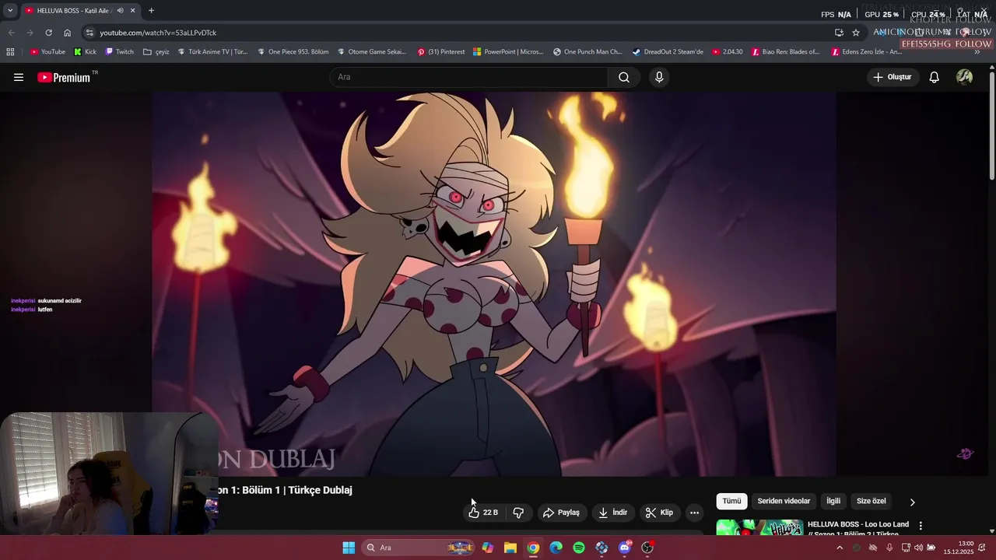This screenshot has height=560, width=996.
Task: Open the Edens Zero İzle bookmark
Action: (866, 52)
